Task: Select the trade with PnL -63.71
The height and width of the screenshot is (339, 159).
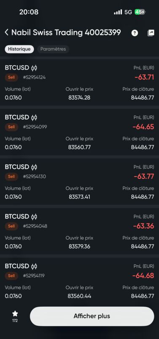Action: [79, 82]
